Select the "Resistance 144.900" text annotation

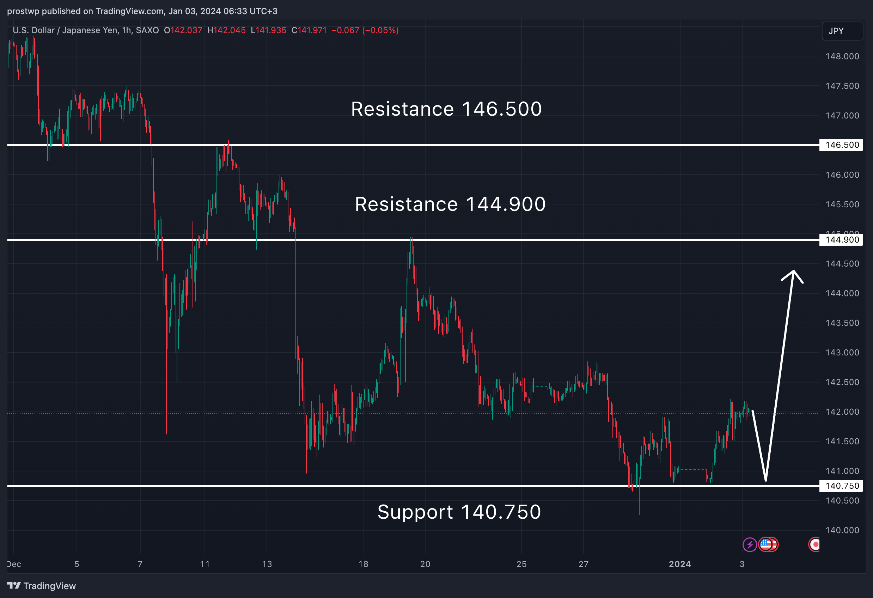pyautogui.click(x=450, y=205)
